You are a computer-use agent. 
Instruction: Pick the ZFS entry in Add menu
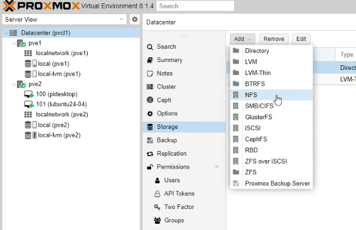click(272, 172)
